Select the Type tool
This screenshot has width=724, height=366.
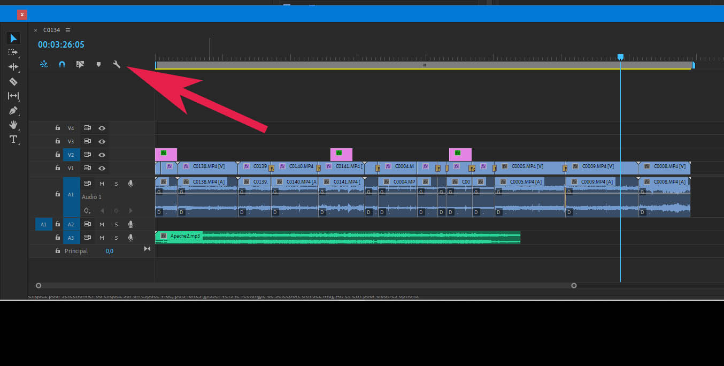pos(13,139)
